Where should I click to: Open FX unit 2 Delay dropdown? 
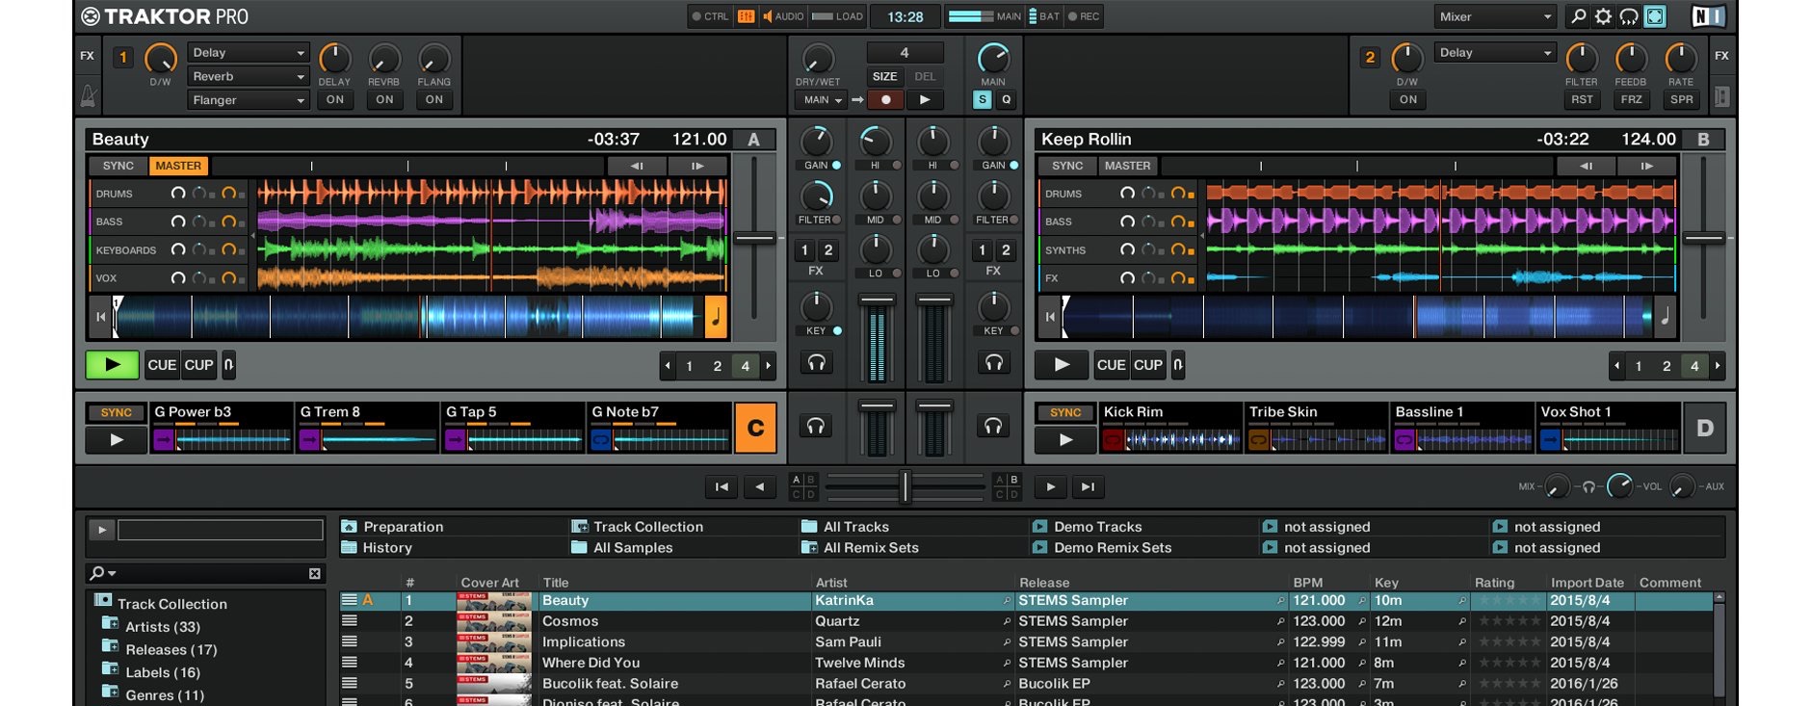[x=1493, y=53]
